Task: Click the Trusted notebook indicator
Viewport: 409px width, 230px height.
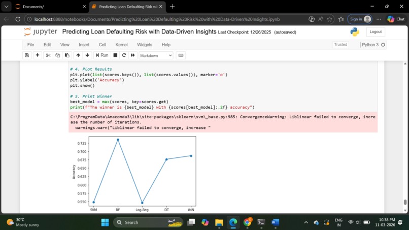Action: pos(340,45)
